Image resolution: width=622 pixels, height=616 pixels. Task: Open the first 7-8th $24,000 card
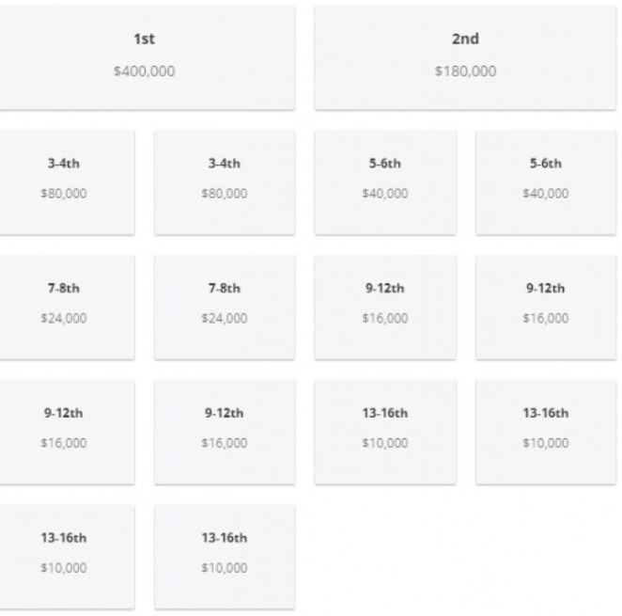pos(67,308)
